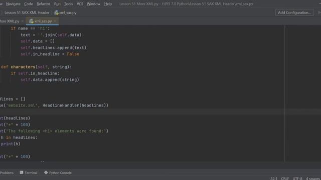Screen dimensions: 321x180
Task: Click the Terminal icon in bottom bar
Action: [22, 172]
